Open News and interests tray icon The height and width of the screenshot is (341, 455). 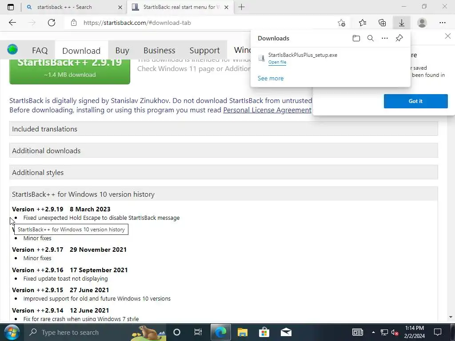click(x=358, y=332)
